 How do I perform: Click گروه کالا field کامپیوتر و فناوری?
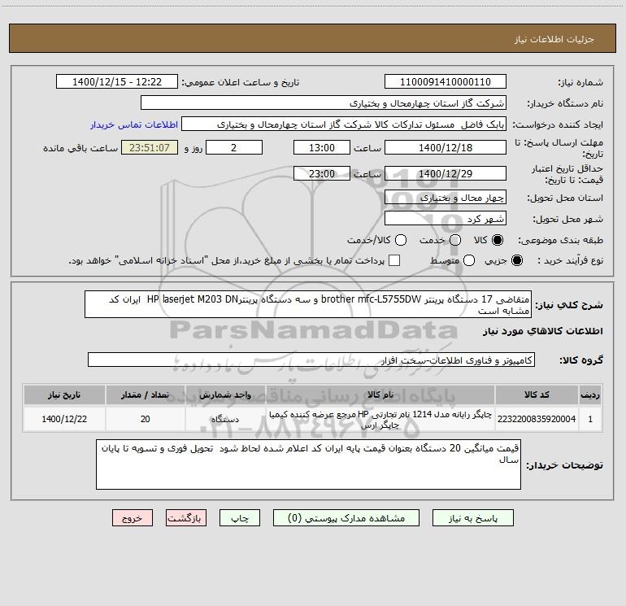[x=311, y=360]
